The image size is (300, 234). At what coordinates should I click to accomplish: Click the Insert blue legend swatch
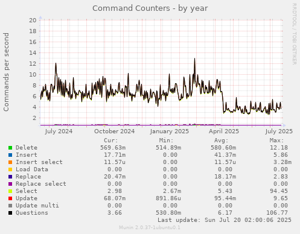(10, 155)
